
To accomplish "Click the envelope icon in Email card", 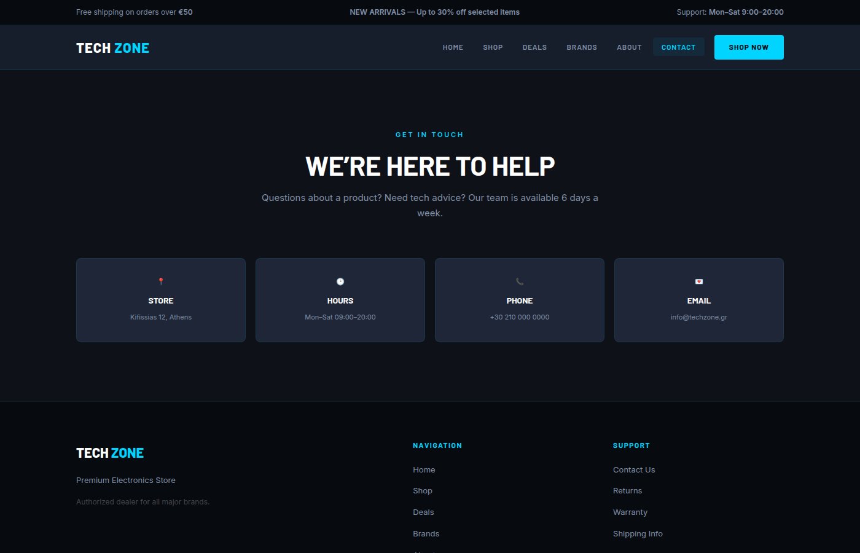I will (x=699, y=281).
